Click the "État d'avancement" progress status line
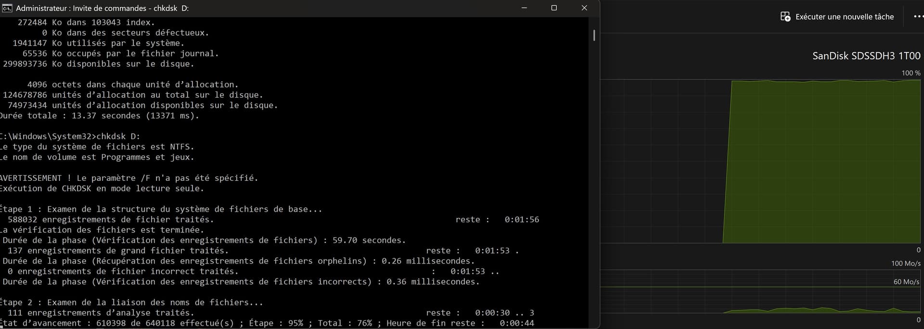This screenshot has width=924, height=329. [267, 323]
